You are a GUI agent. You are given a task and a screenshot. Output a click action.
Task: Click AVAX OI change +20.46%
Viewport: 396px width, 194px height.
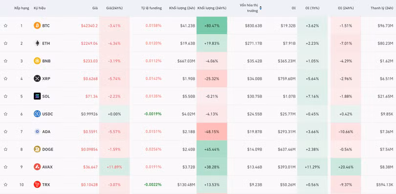[x=346, y=167]
